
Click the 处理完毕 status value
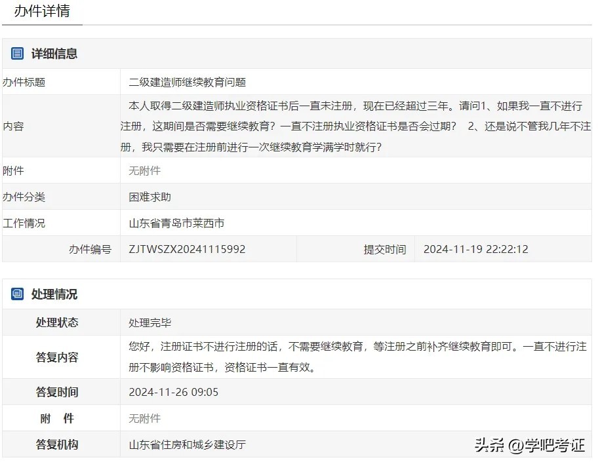coord(149,322)
